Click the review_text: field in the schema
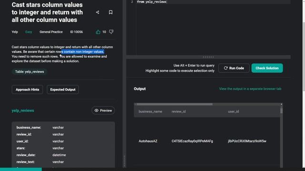Image resolution: width=305 pixels, height=171 pixels. point(25,162)
